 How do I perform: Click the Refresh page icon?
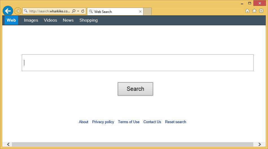tap(83, 11)
